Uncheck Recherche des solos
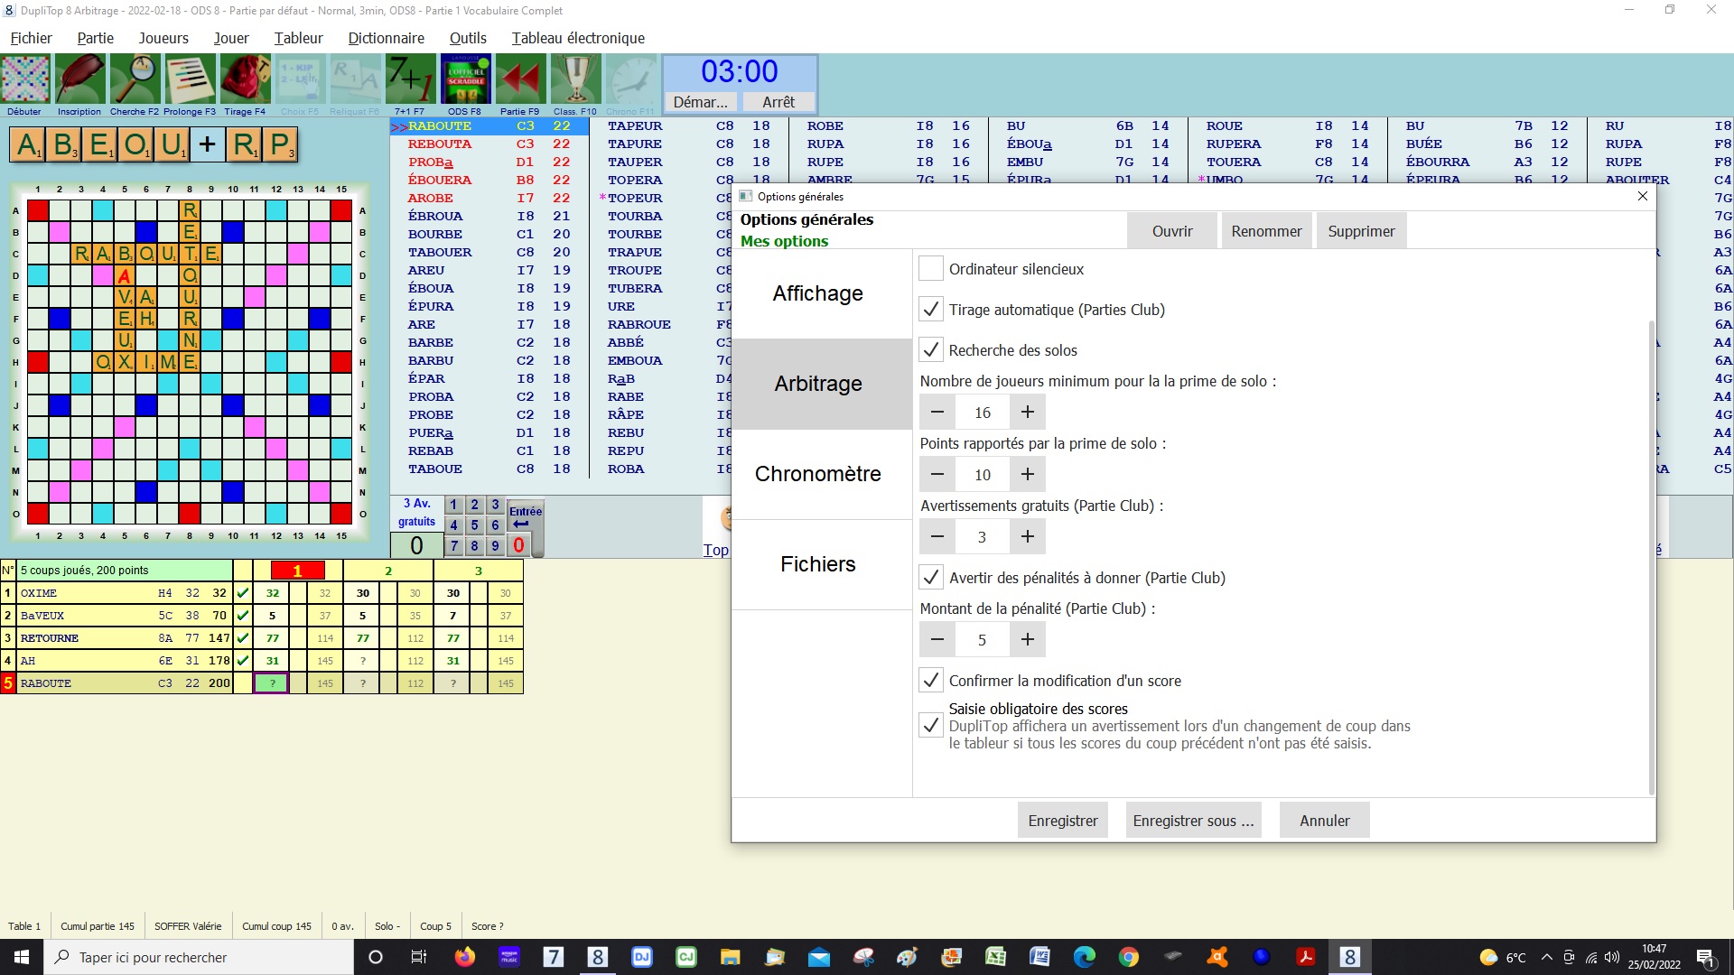Viewport: 1734px width, 975px height. [931, 350]
